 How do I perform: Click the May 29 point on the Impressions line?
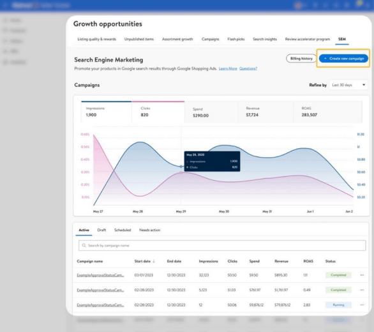click(181, 167)
